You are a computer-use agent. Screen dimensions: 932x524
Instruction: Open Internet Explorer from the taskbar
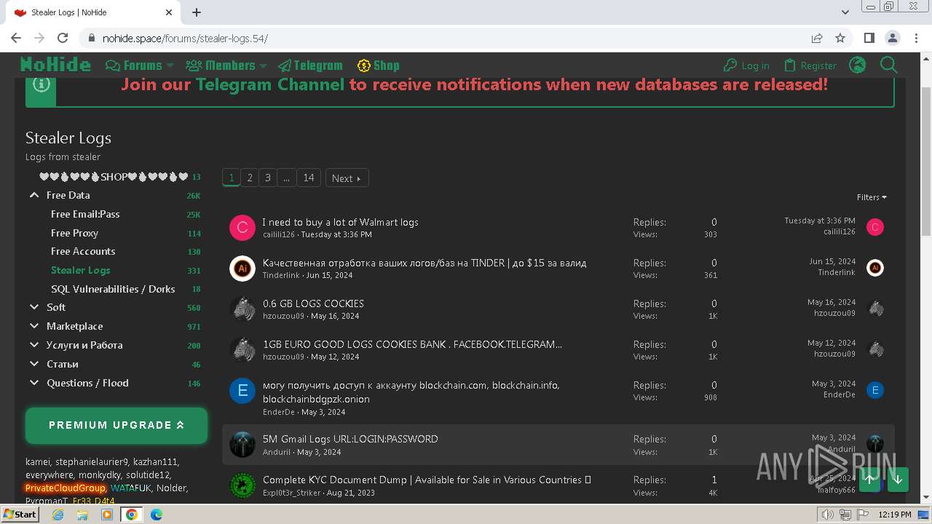tap(58, 515)
